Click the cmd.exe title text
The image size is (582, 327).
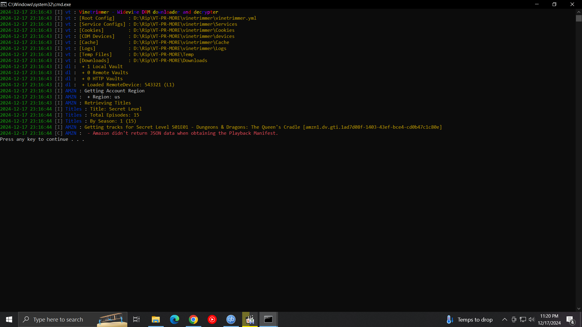(39, 4)
